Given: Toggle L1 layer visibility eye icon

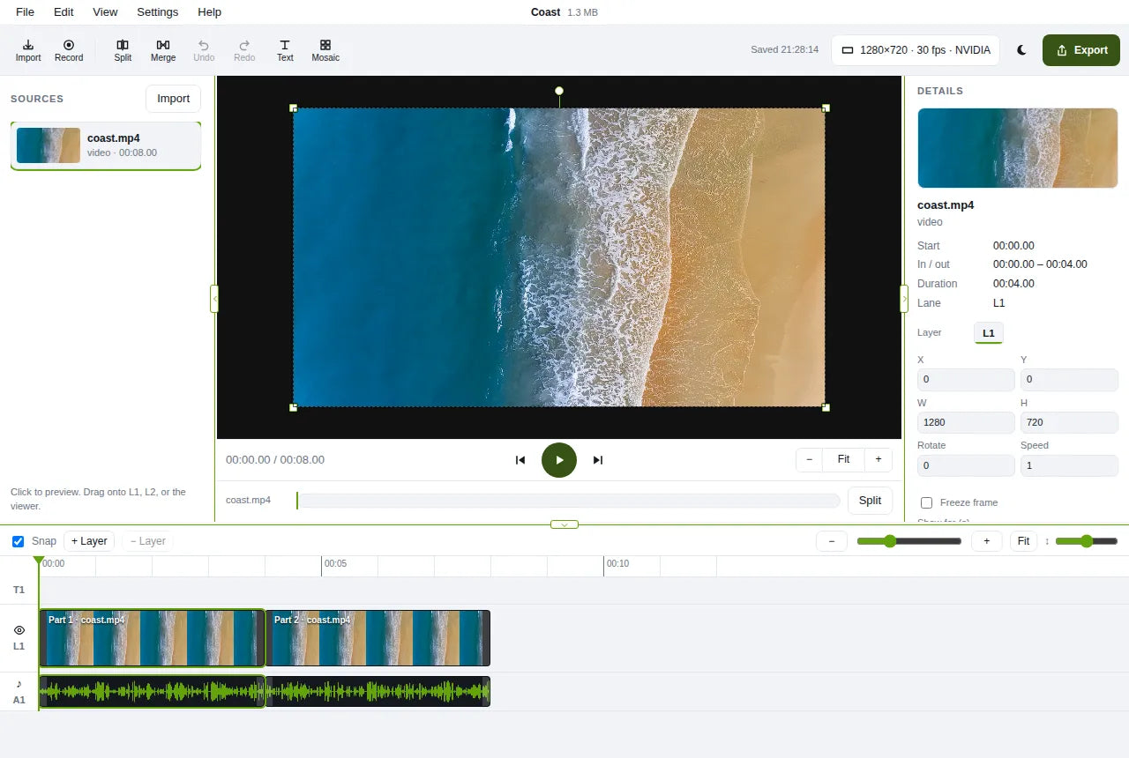Looking at the screenshot, I should click(19, 630).
